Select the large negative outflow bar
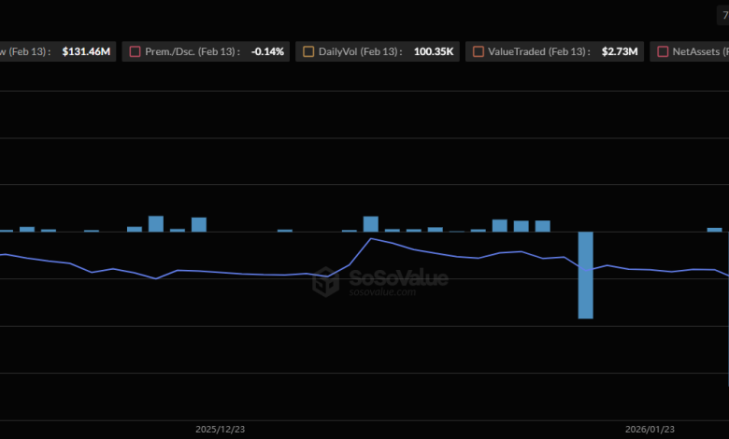 coord(586,275)
